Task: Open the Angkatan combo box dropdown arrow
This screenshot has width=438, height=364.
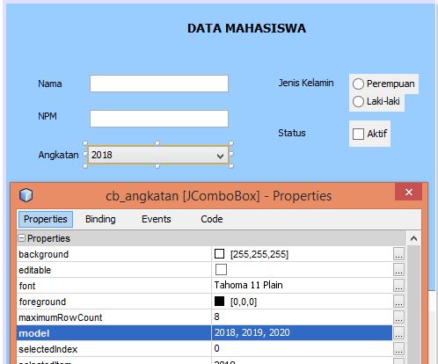Action: [221, 156]
